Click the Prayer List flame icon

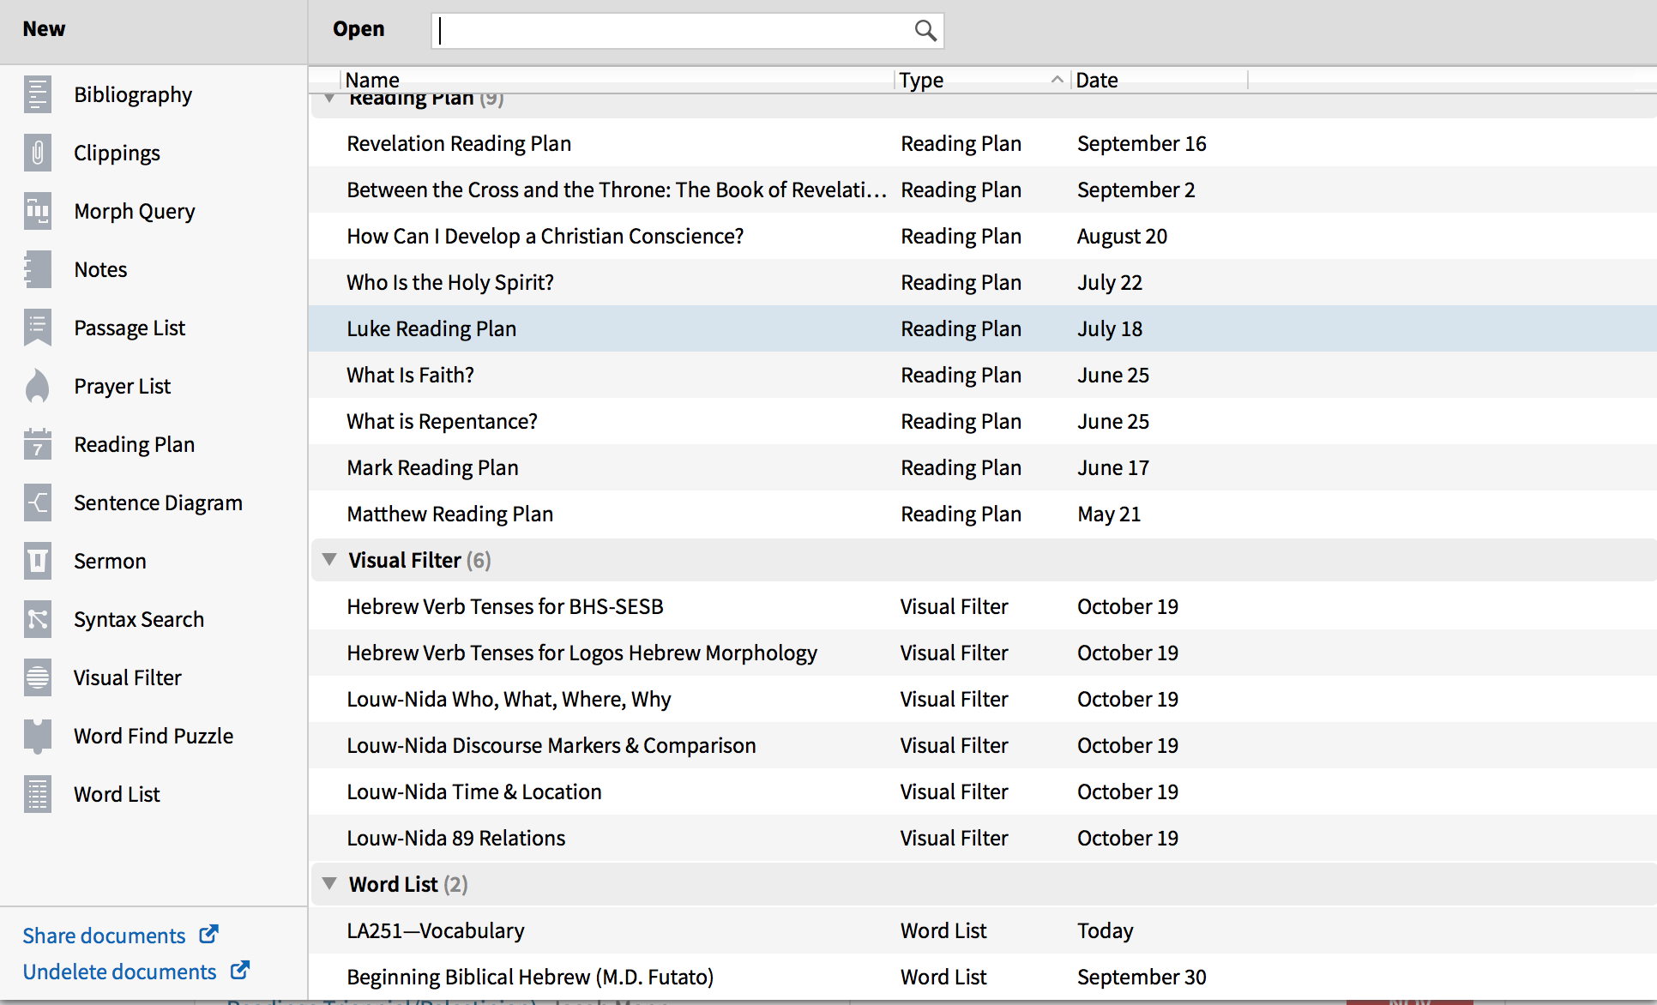(38, 386)
